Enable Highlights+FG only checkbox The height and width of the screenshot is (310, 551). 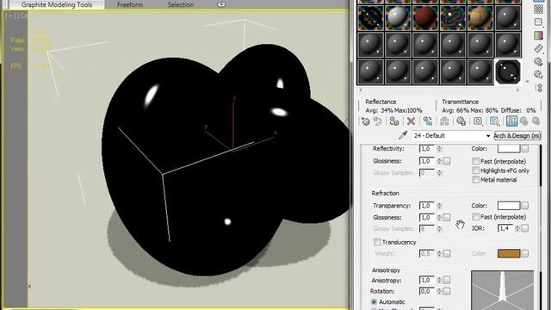point(476,170)
